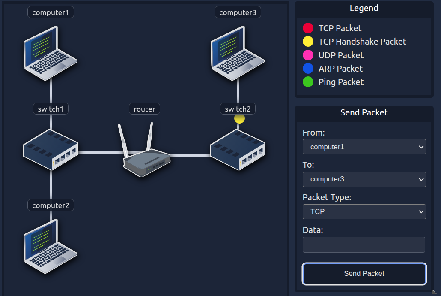Click the Data input field
The width and height of the screenshot is (441, 296).
coord(364,245)
